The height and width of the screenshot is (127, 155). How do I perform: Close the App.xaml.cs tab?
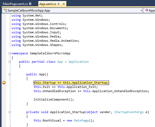(64, 4)
